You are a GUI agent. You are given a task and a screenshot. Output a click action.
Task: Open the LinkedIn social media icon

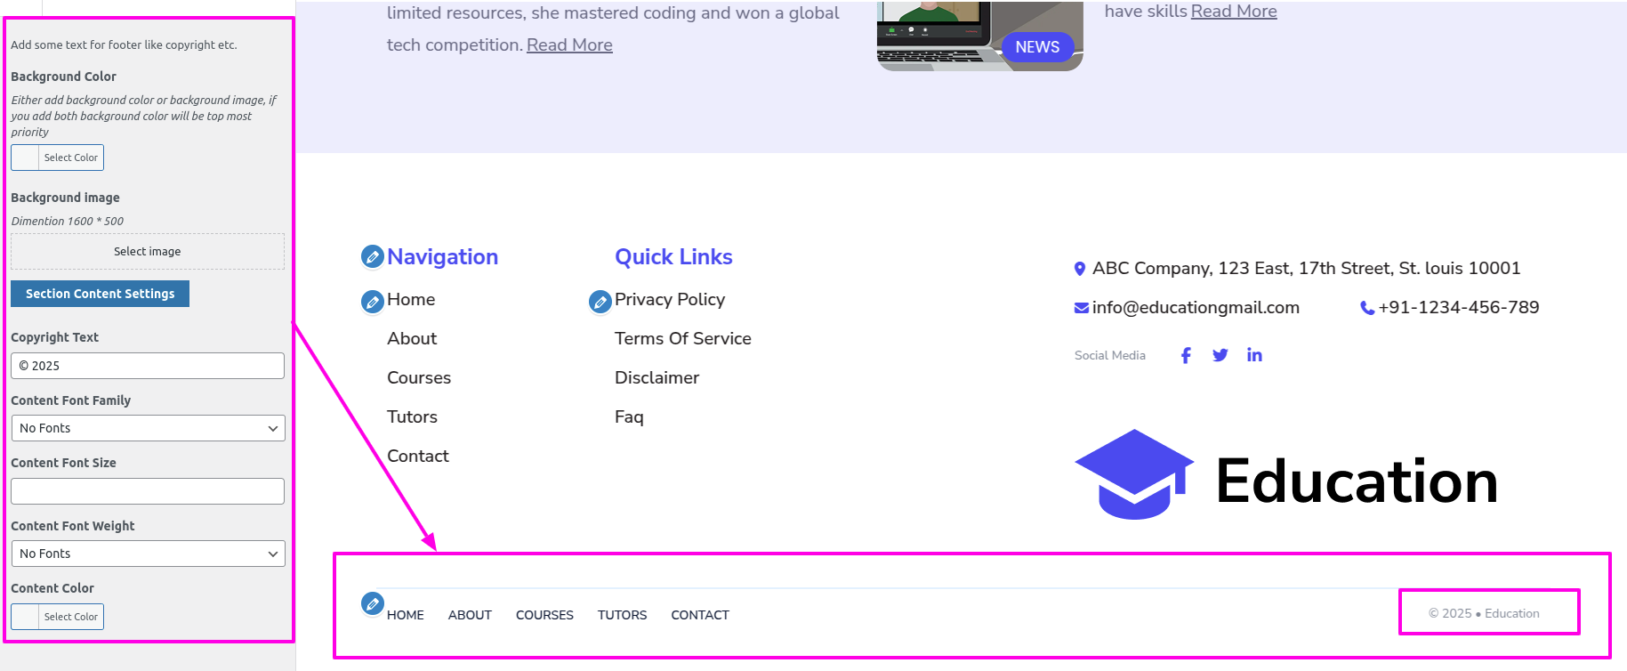(x=1254, y=356)
